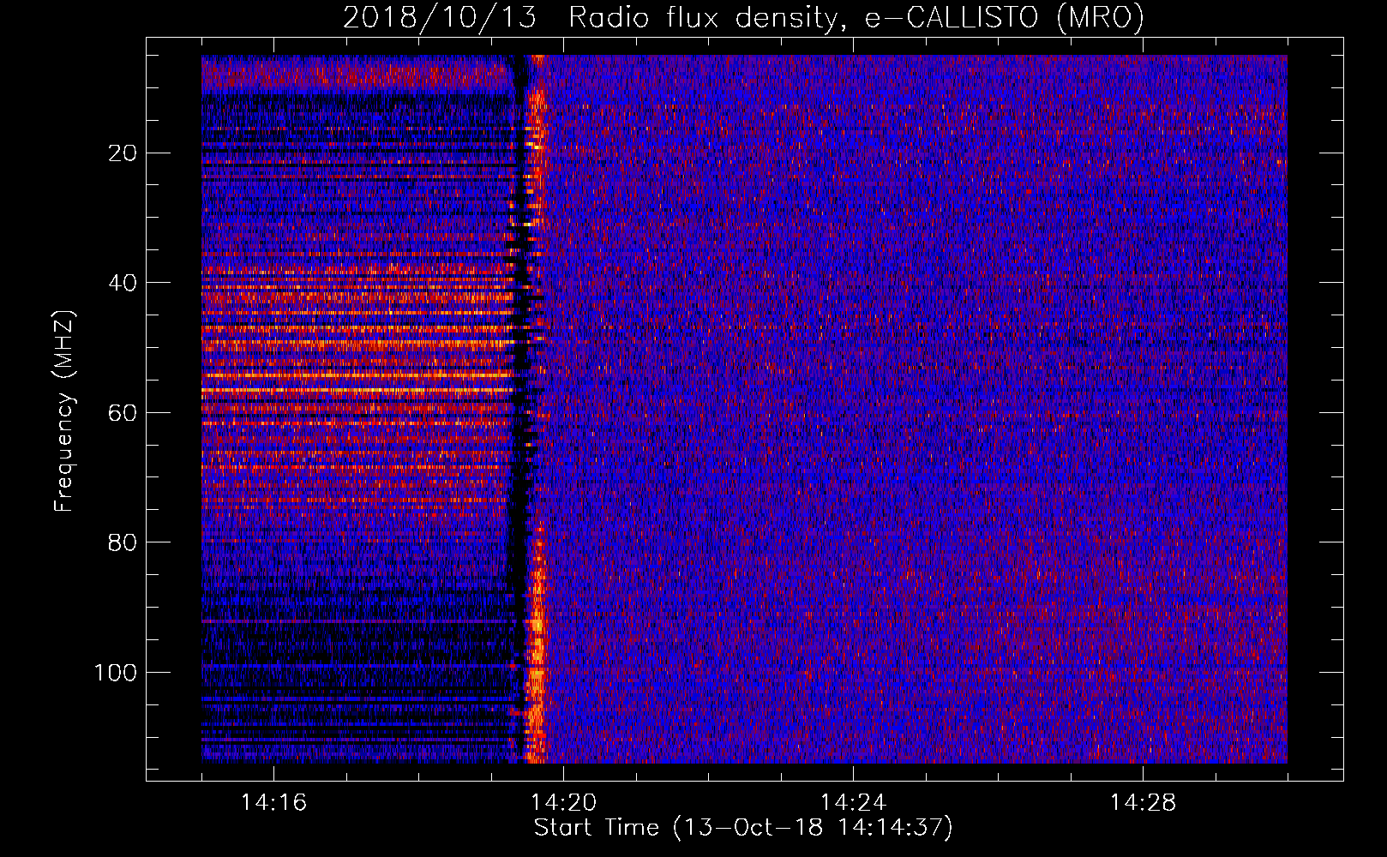
Task: Click the 14:28 time tick label
Action: pyautogui.click(x=1143, y=803)
